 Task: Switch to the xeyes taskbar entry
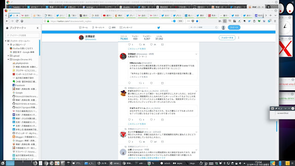[177, 163]
